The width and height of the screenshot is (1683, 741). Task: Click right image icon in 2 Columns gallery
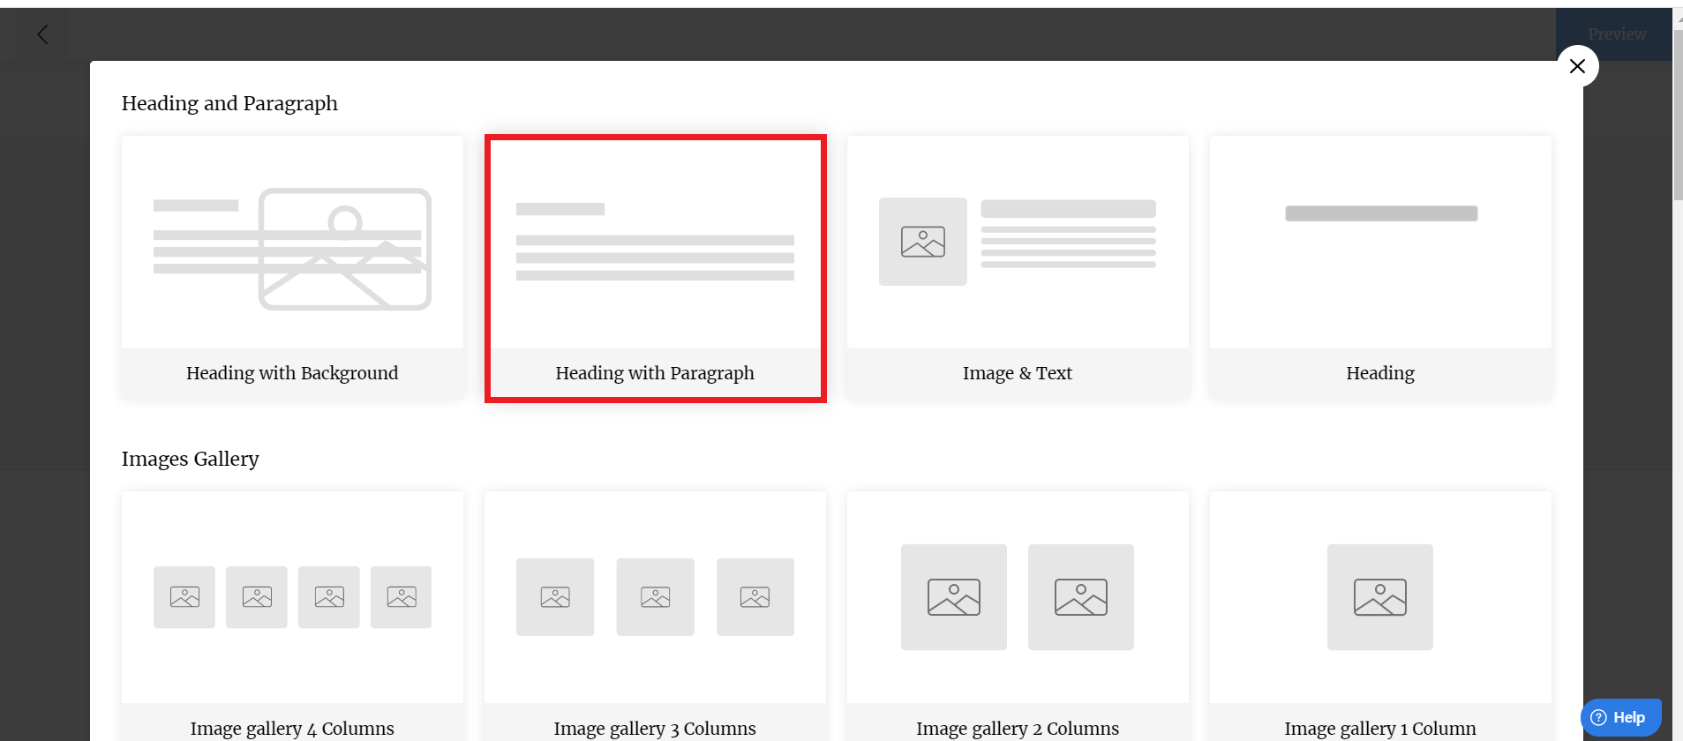pos(1081,597)
